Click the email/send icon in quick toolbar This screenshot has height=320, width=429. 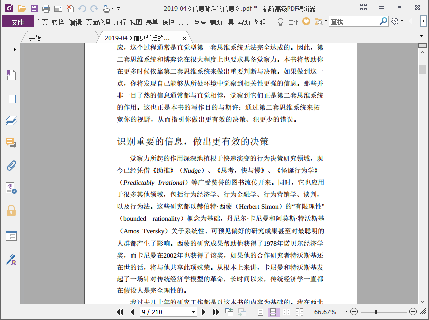pos(58,9)
